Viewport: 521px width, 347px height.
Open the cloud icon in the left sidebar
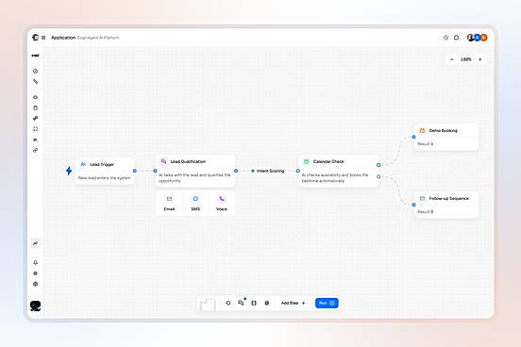pyautogui.click(x=35, y=97)
